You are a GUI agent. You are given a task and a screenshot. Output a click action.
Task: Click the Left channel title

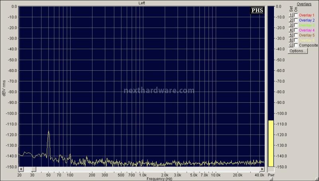[142, 3]
